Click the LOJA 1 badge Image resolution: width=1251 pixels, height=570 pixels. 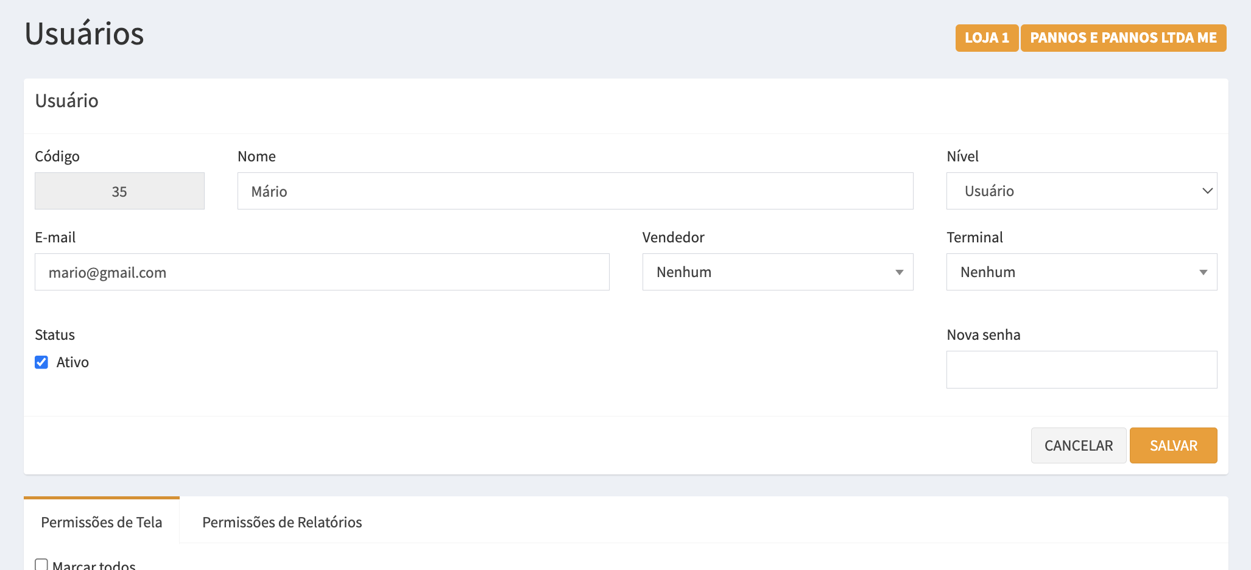[987, 38]
